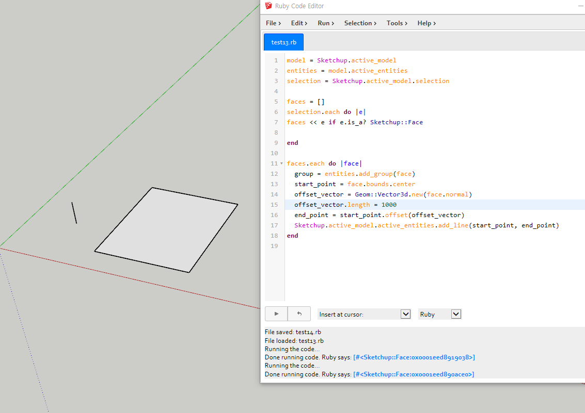Click Sketchup::Face on line 7
This screenshot has height=413, width=585.
[397, 122]
